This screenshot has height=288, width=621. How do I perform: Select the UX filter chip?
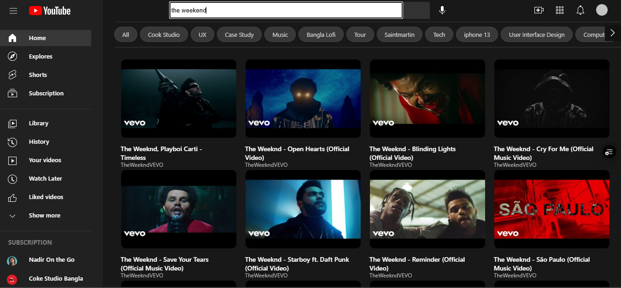(x=203, y=35)
